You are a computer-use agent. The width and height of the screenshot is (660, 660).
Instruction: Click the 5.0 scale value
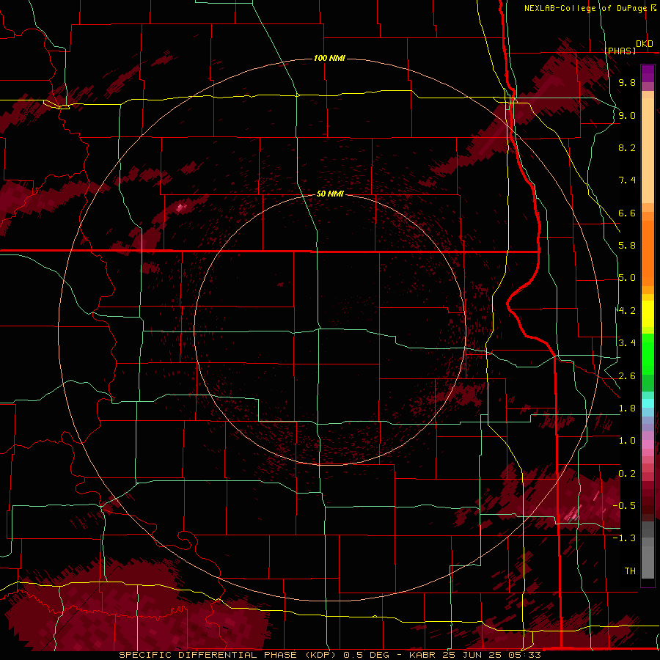click(x=627, y=278)
